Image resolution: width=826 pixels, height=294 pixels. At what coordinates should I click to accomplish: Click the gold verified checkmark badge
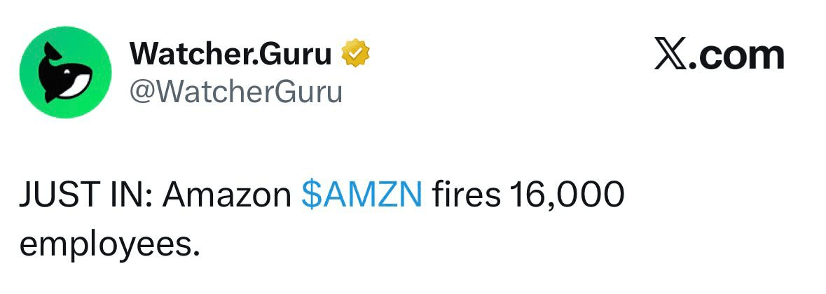356,54
